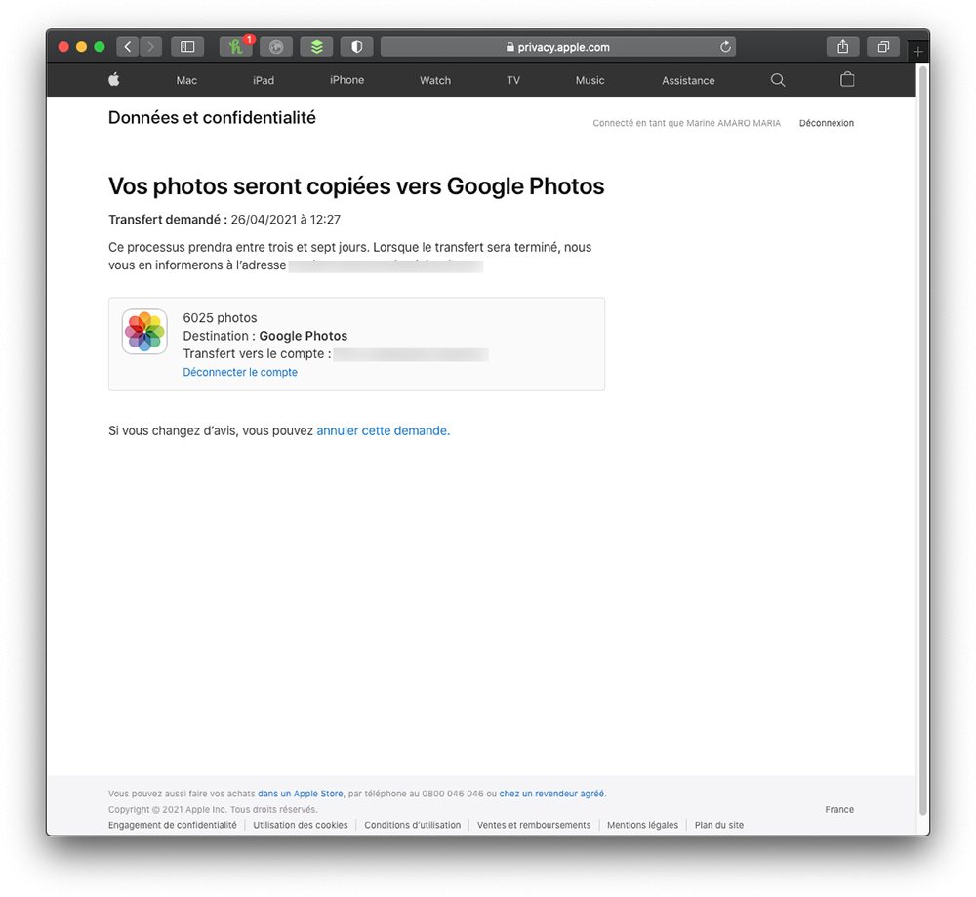The height and width of the screenshot is (897, 976).
Task: Click the Apple logo in navigation
Action: (x=113, y=80)
